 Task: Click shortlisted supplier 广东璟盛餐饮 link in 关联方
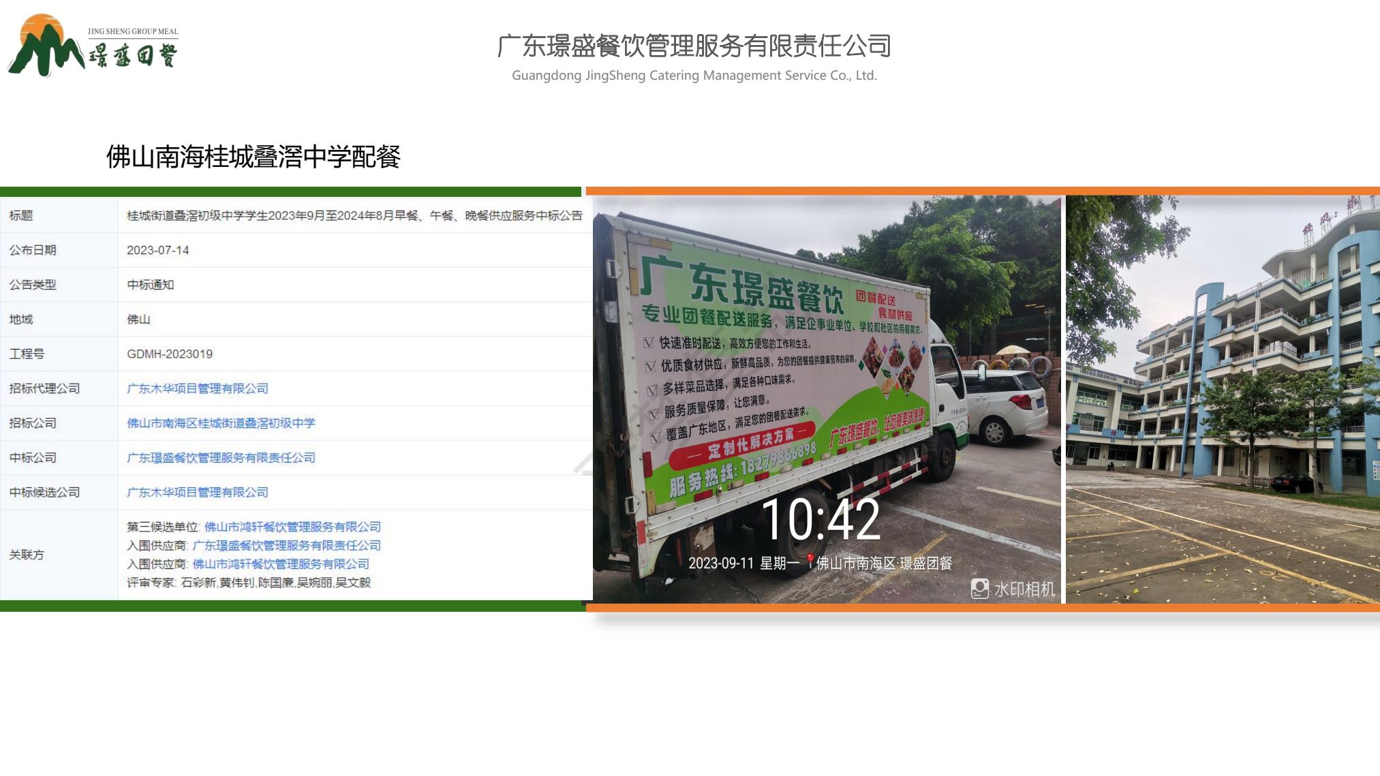point(287,545)
